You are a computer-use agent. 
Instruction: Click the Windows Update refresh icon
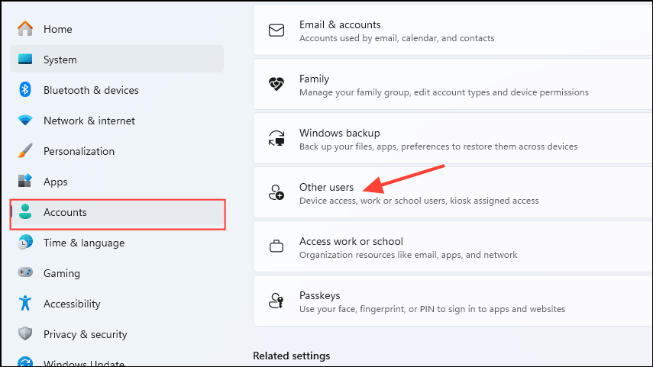tap(25, 362)
